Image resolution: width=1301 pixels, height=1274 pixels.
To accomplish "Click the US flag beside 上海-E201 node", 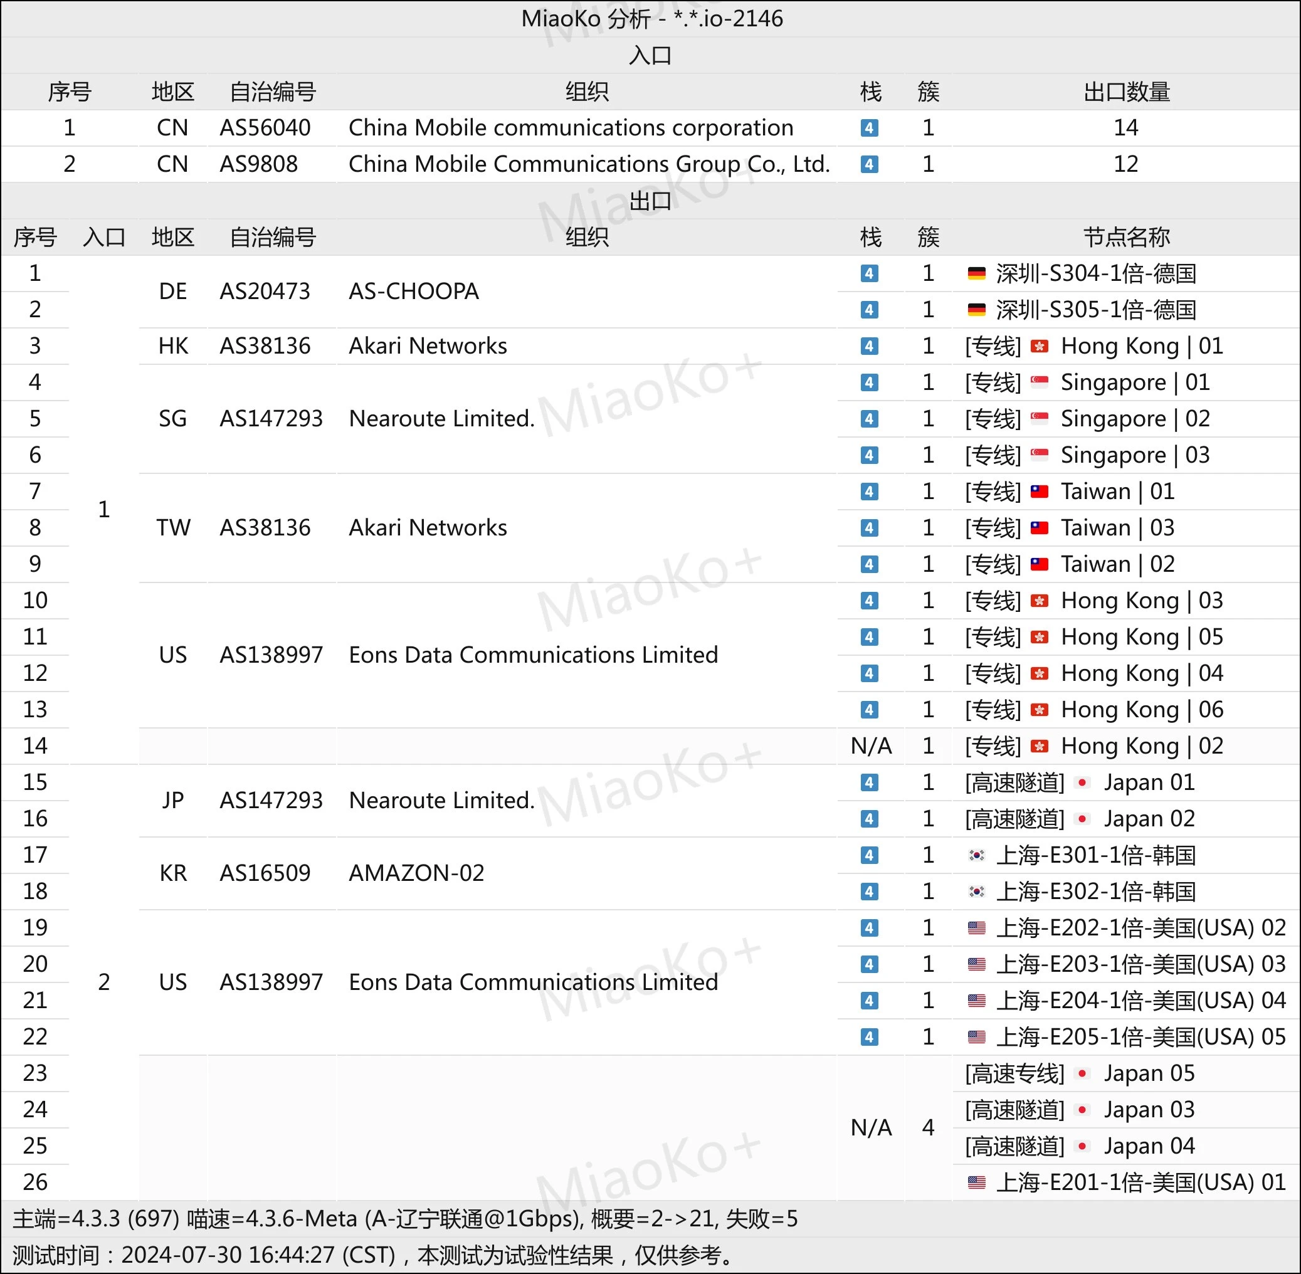I will coord(976,1182).
